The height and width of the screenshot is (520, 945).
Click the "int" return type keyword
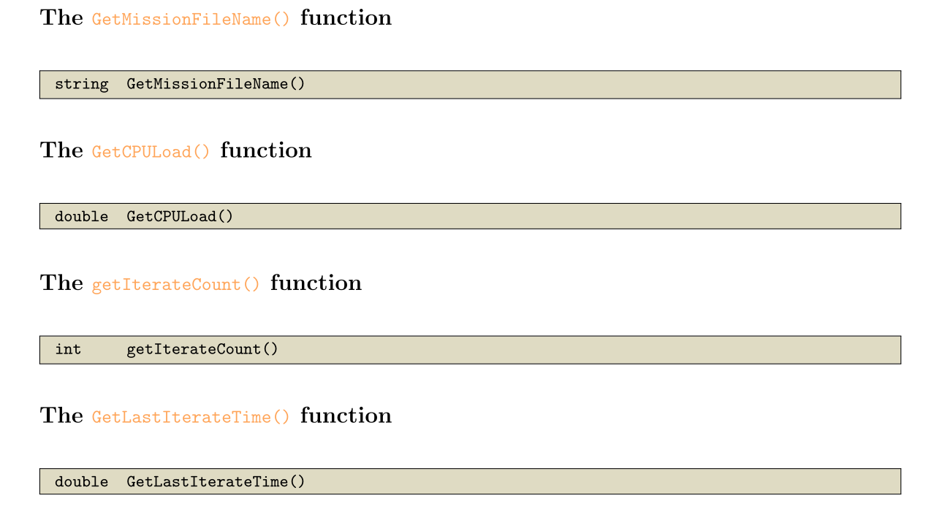pos(68,349)
